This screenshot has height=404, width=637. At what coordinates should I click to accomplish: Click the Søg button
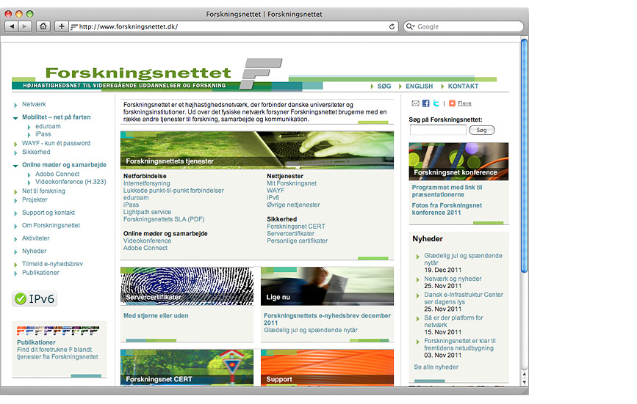[x=481, y=130]
